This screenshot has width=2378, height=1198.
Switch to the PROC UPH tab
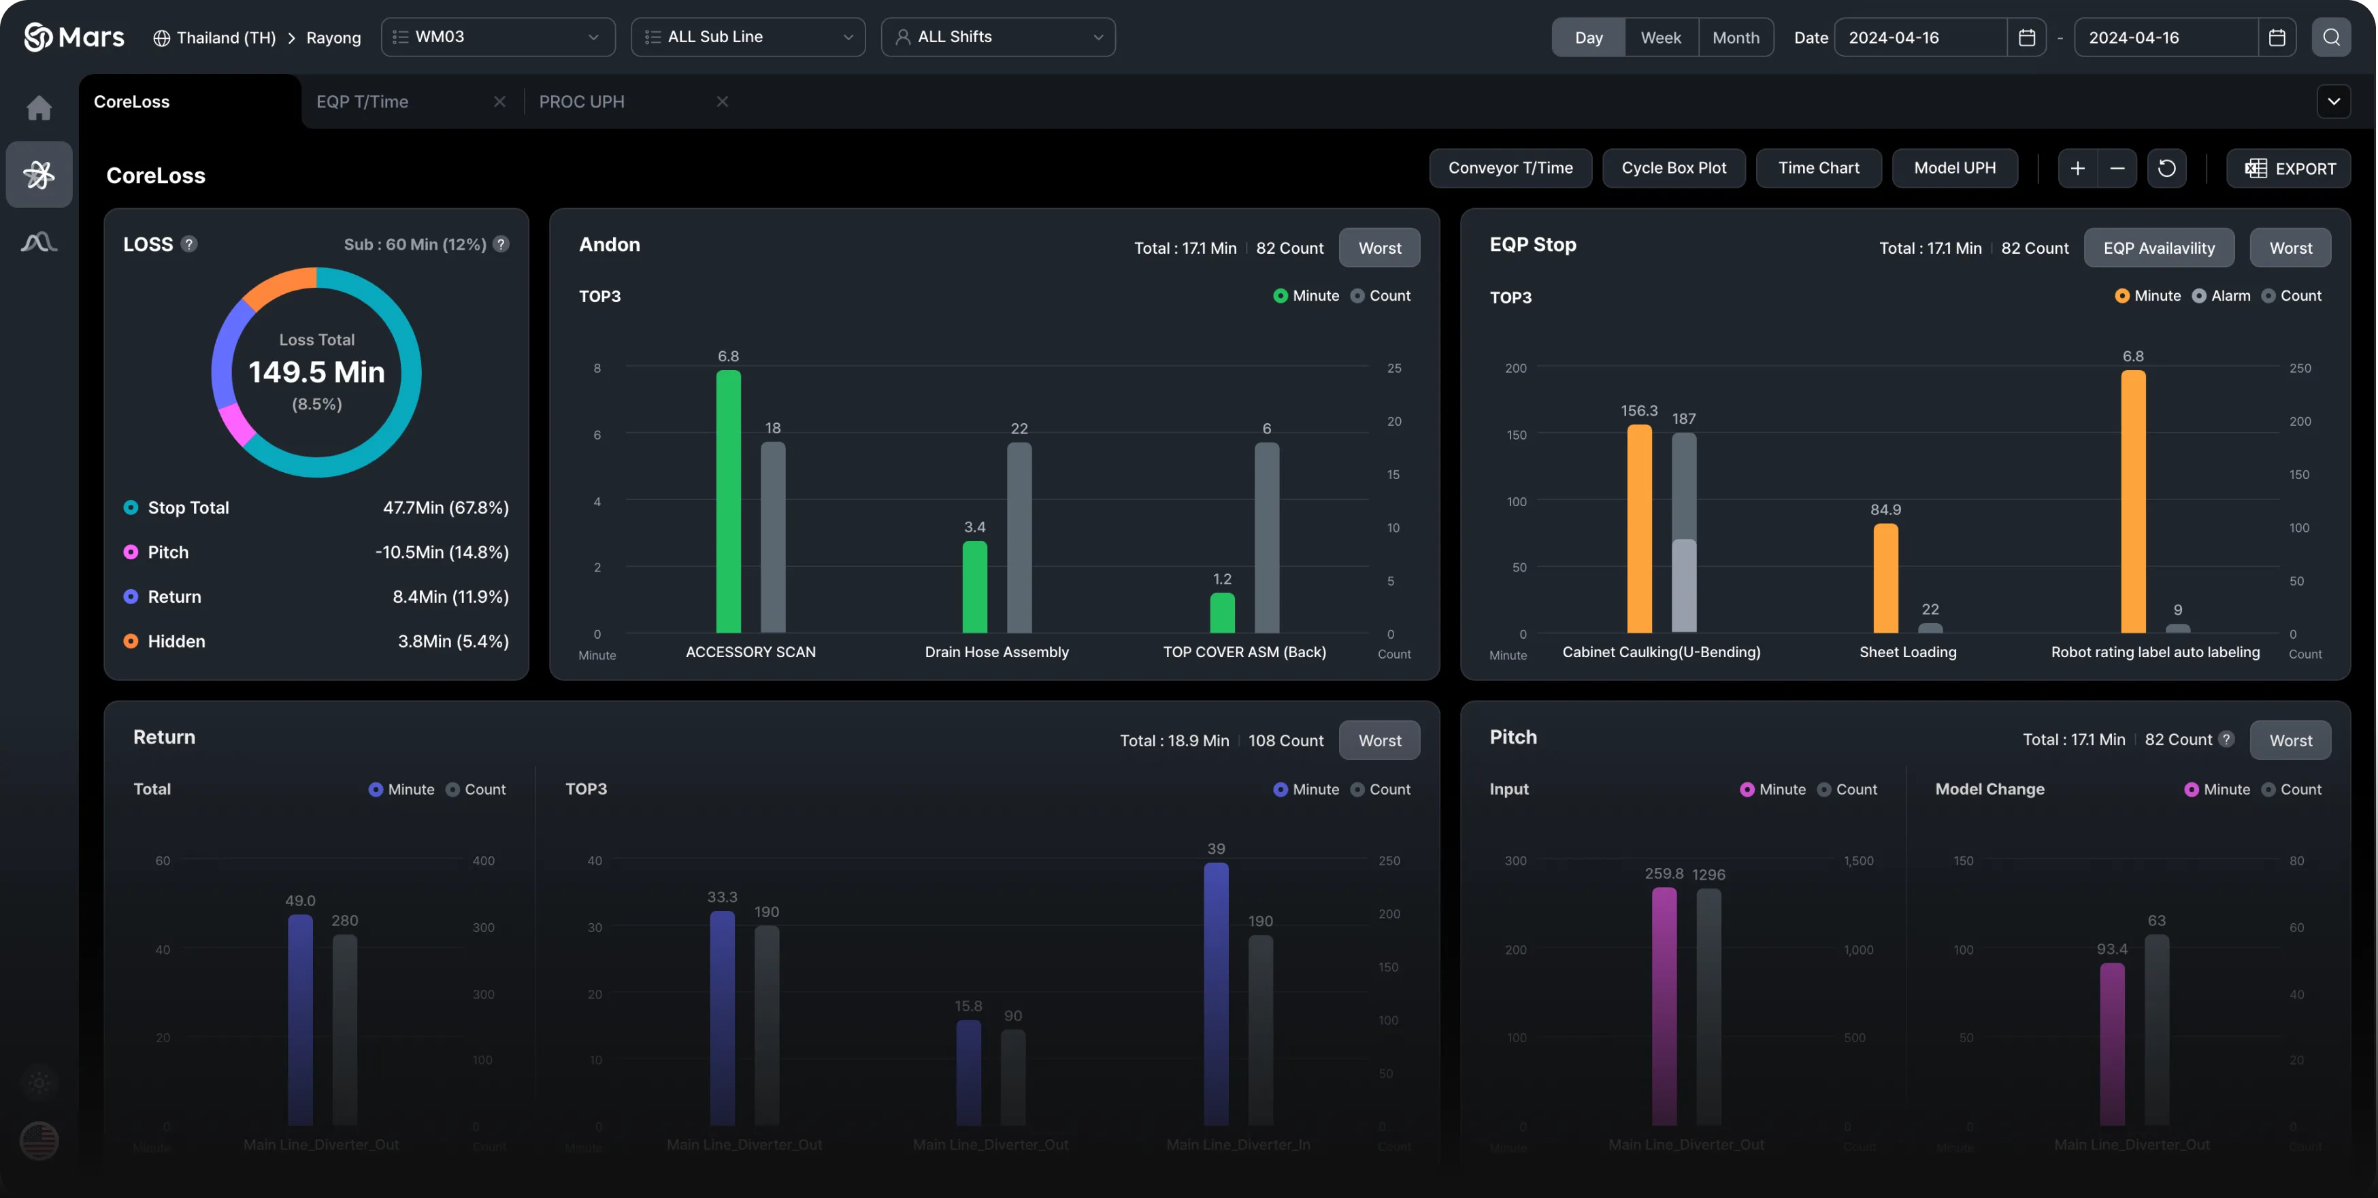(x=582, y=101)
